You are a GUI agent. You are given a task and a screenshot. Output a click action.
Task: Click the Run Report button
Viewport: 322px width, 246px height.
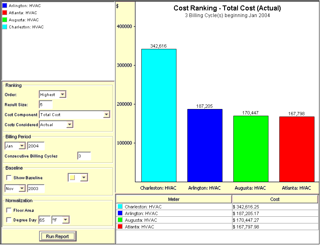[x=58, y=236]
